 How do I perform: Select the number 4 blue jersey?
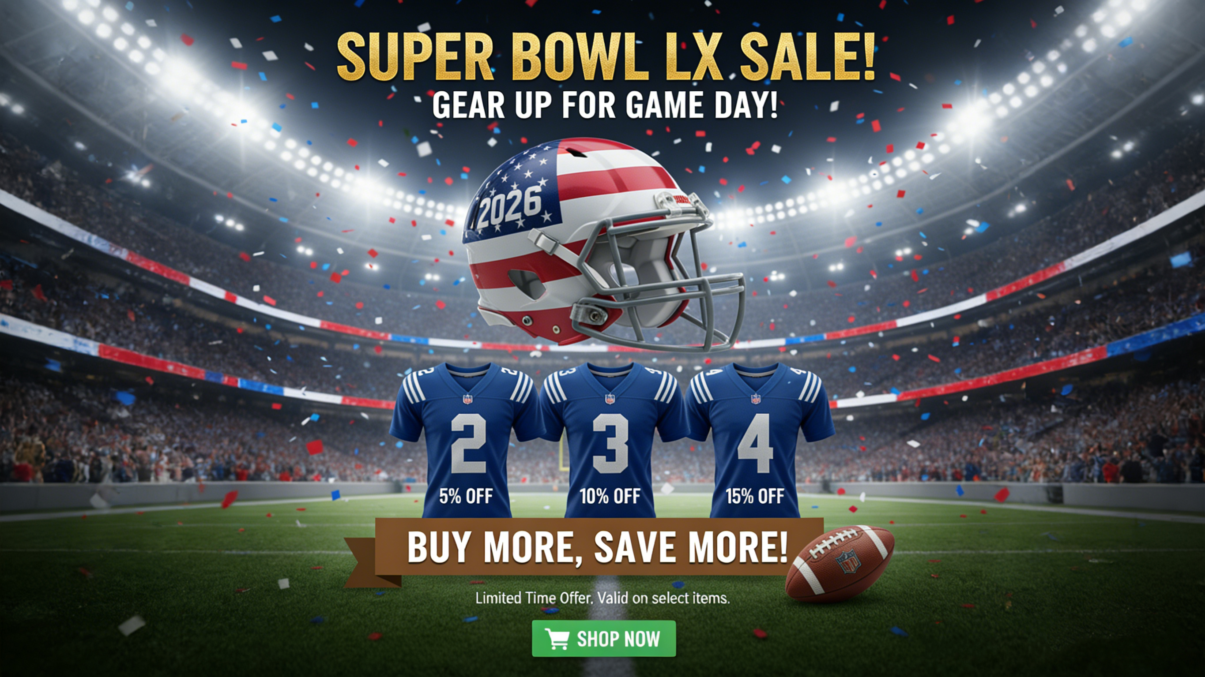click(x=757, y=440)
